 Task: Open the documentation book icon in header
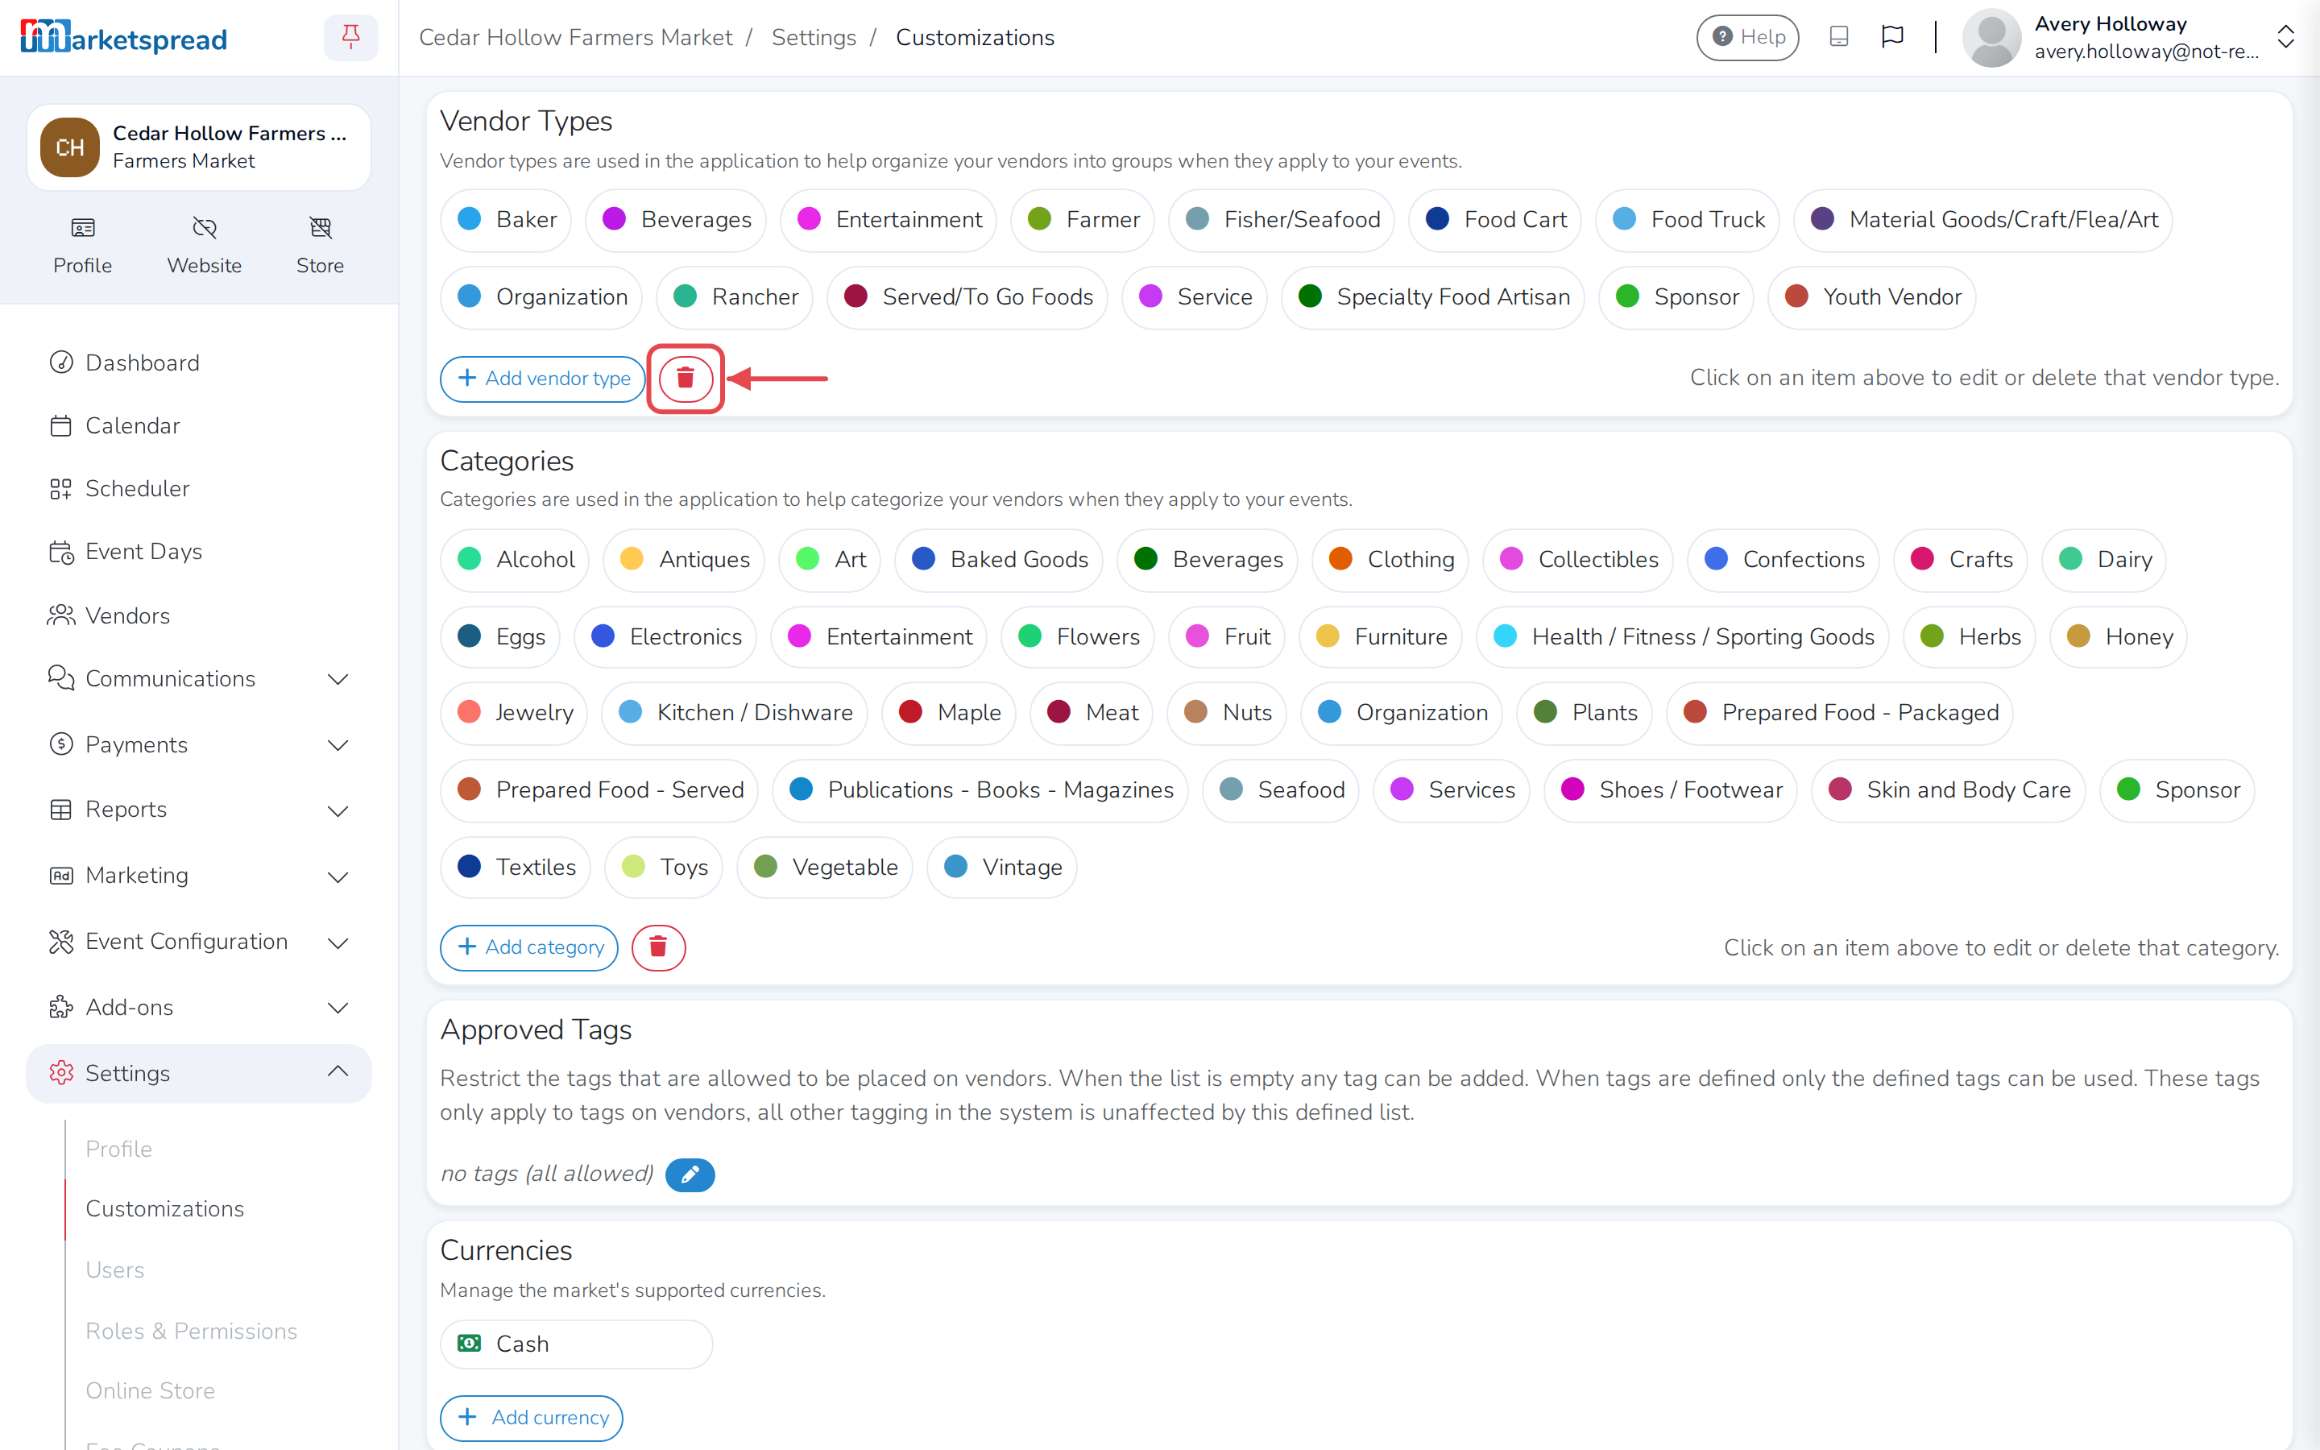[1839, 37]
